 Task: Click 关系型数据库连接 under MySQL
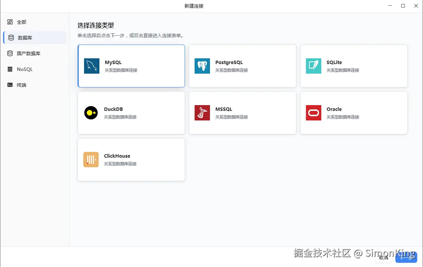[121, 70]
